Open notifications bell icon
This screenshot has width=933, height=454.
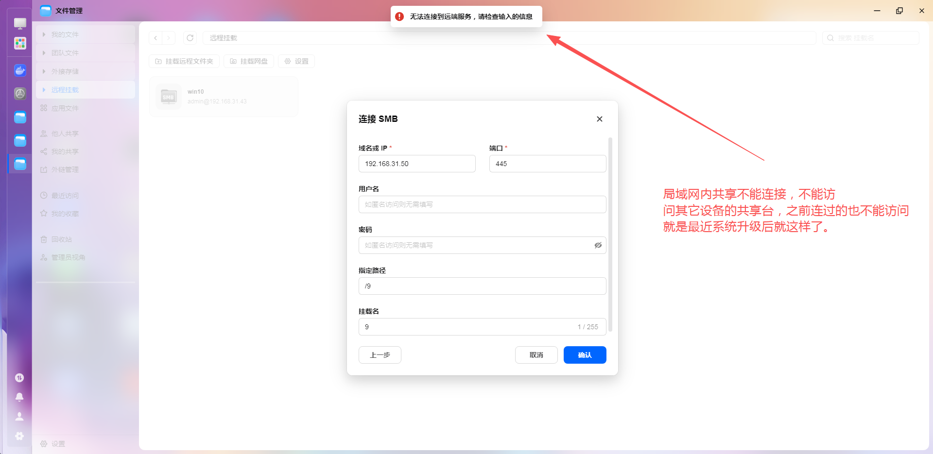click(19, 397)
